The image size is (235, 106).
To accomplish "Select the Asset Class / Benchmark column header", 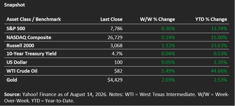I will coord(34,19).
